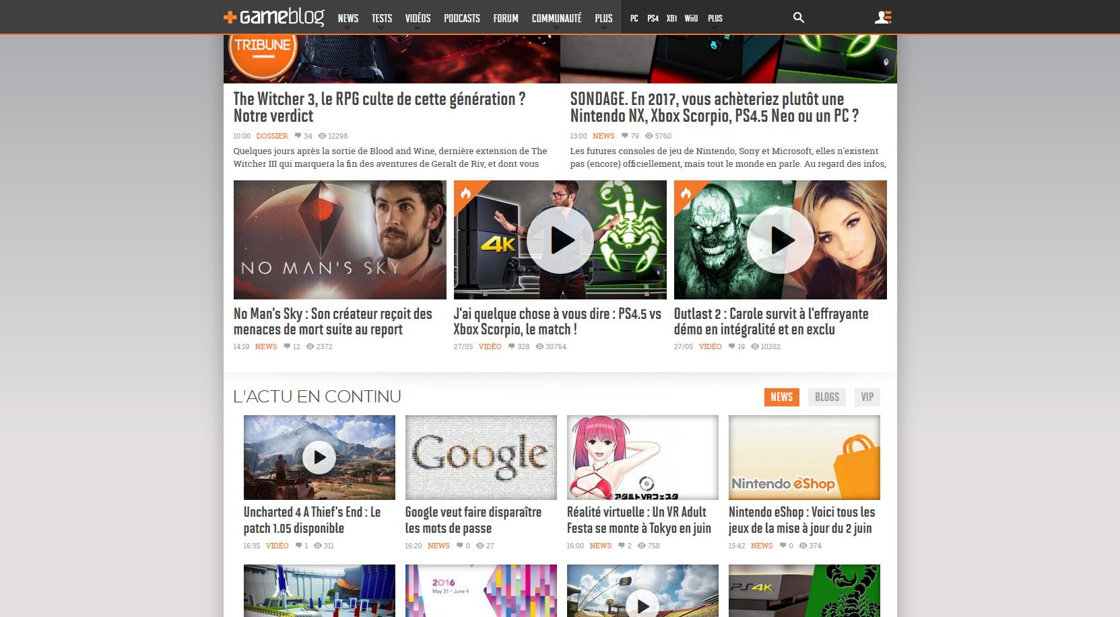Open Nintendo eShop mise à jour headline

point(802,520)
